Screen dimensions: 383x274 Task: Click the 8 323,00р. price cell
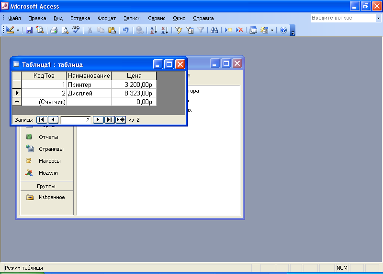pyautogui.click(x=134, y=93)
